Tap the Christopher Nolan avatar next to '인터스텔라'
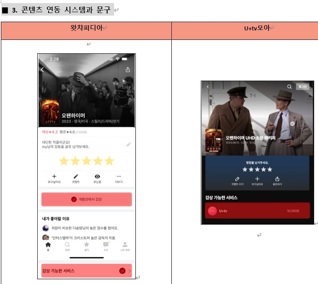The image size is (318, 284). click(46, 237)
